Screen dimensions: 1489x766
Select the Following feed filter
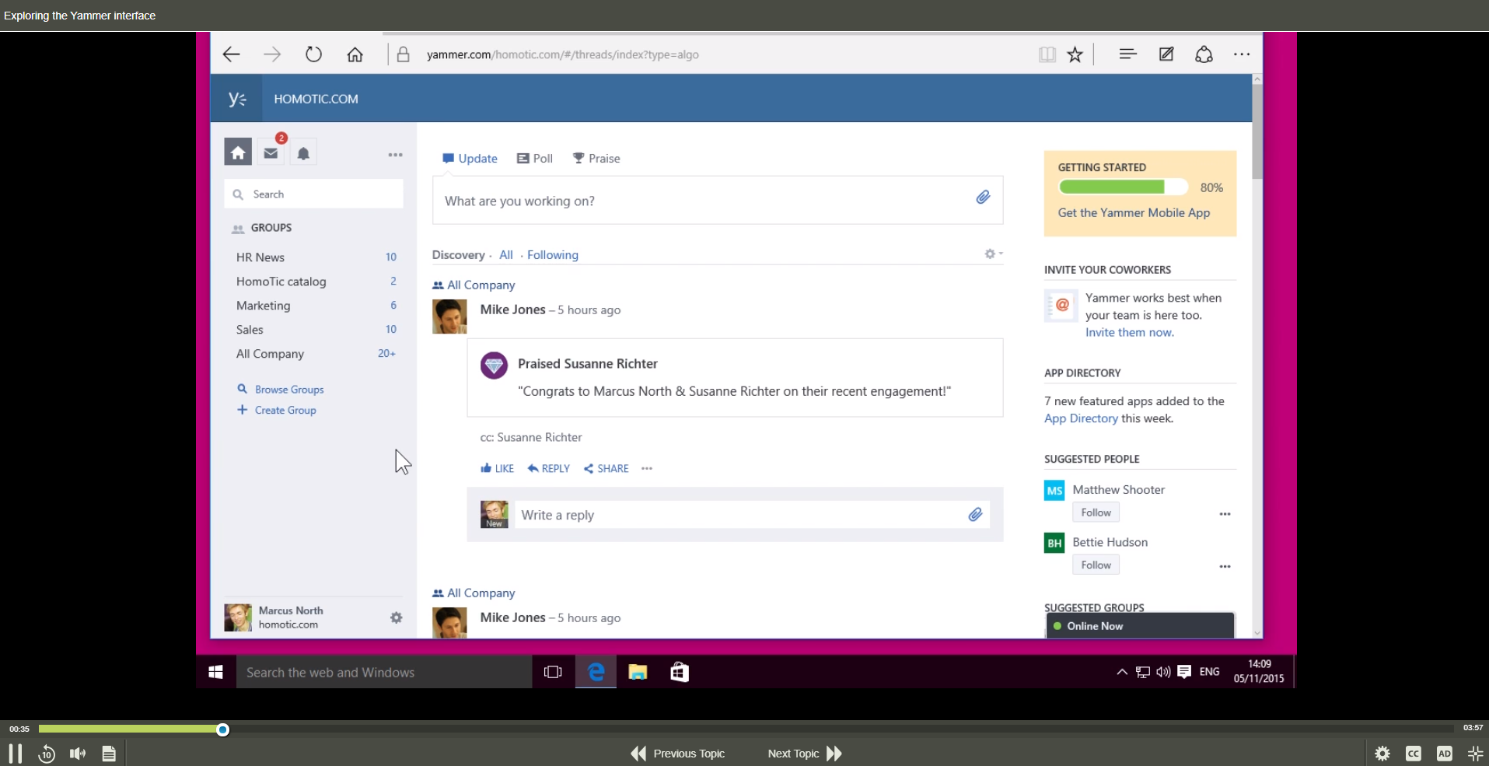[551, 254]
